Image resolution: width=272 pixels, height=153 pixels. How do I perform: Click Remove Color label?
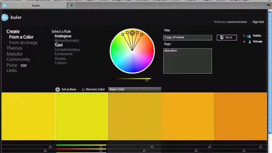tap(95, 89)
